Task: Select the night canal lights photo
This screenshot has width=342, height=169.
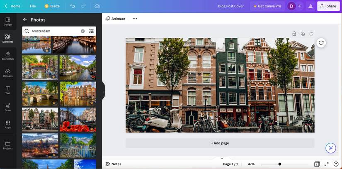Action: 74,45
